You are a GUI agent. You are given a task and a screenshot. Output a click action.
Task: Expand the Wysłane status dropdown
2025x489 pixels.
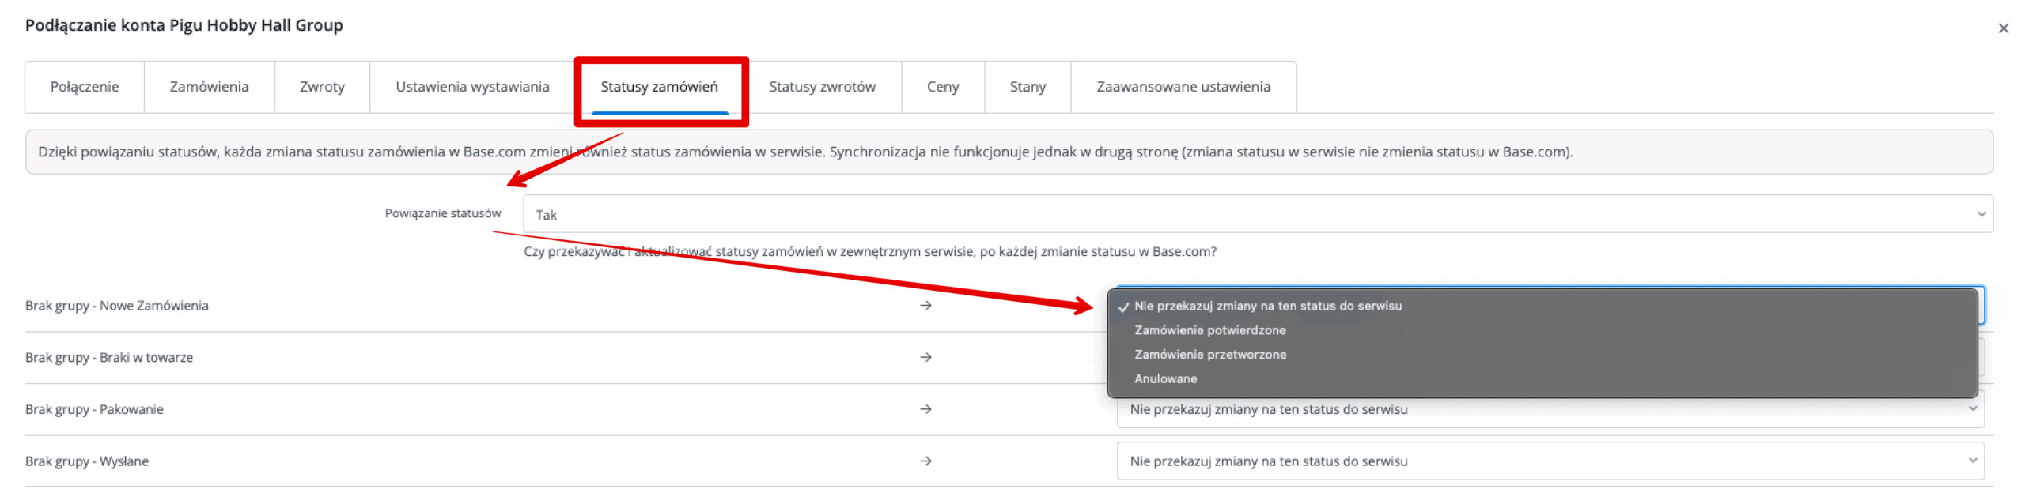1549,461
